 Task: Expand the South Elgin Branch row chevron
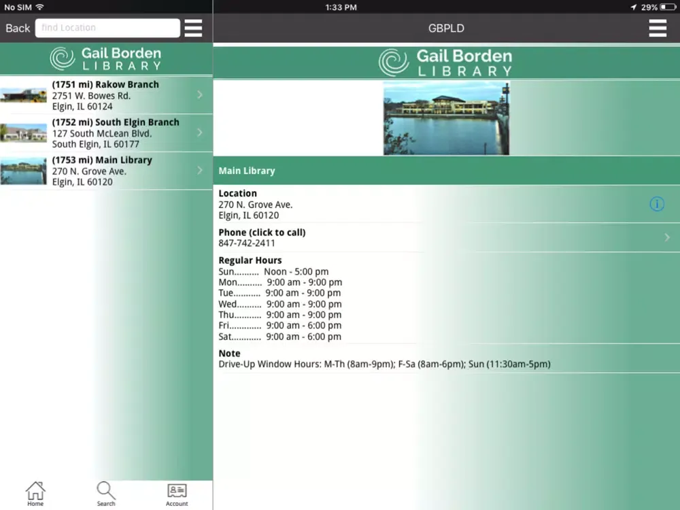[x=199, y=133]
